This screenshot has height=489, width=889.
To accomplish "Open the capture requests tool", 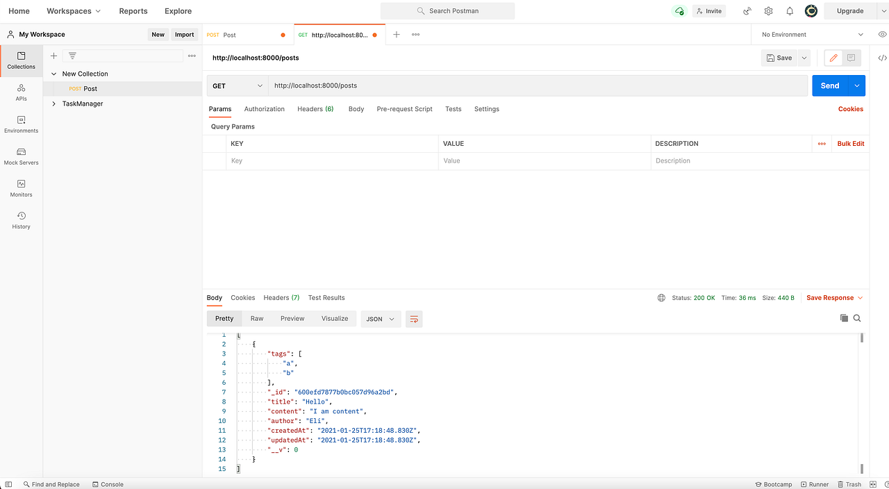I will [x=747, y=11].
